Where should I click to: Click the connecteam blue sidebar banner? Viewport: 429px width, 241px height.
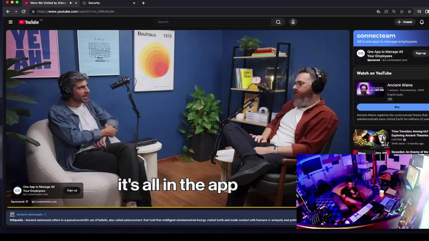tap(391, 38)
